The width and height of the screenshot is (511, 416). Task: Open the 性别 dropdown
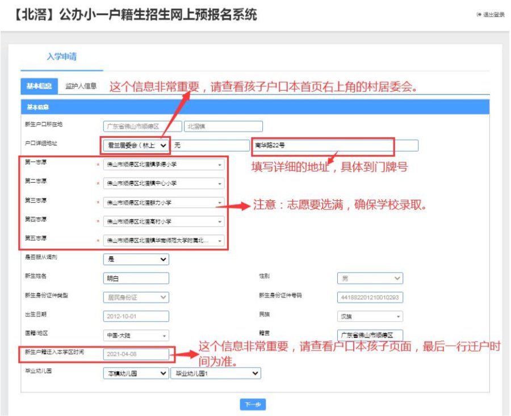tap(370, 278)
